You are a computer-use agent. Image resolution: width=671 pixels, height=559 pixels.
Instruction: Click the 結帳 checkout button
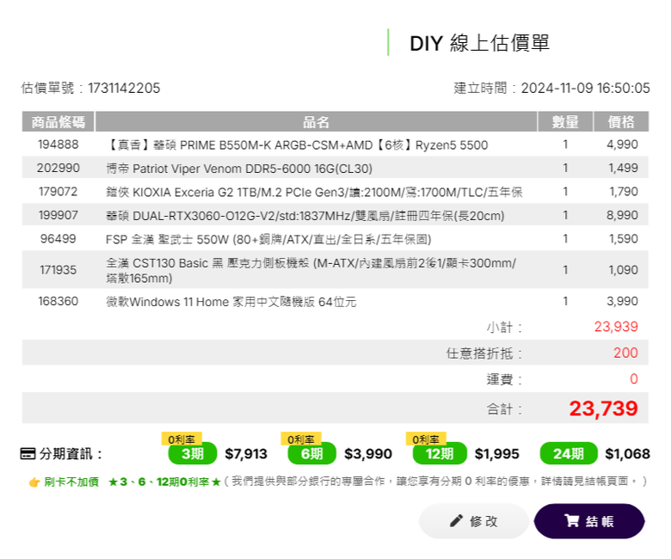coord(589,521)
